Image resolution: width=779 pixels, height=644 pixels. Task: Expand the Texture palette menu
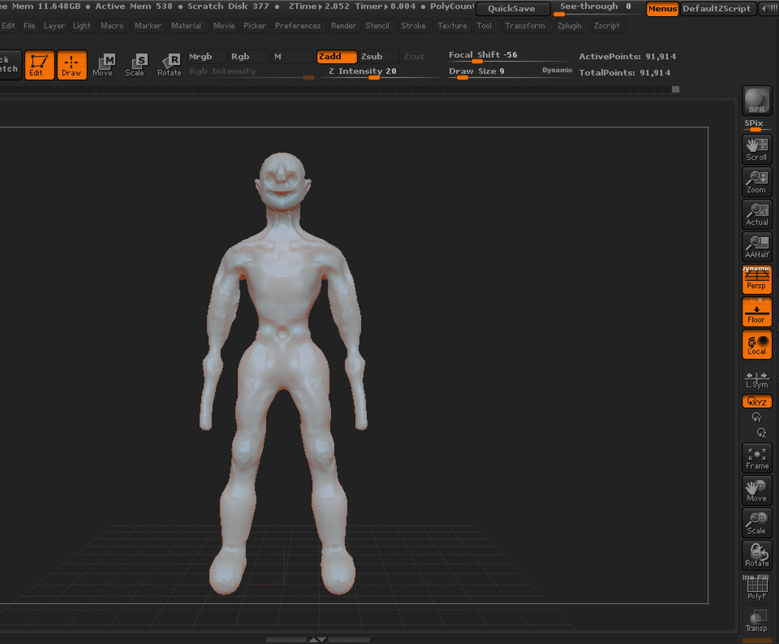(452, 26)
